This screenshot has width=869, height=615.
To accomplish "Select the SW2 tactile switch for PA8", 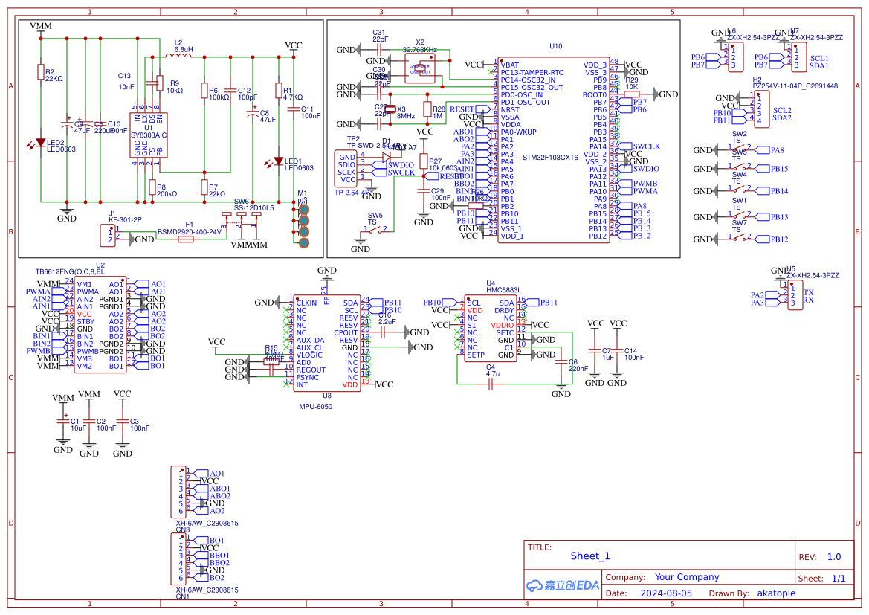I will point(740,149).
